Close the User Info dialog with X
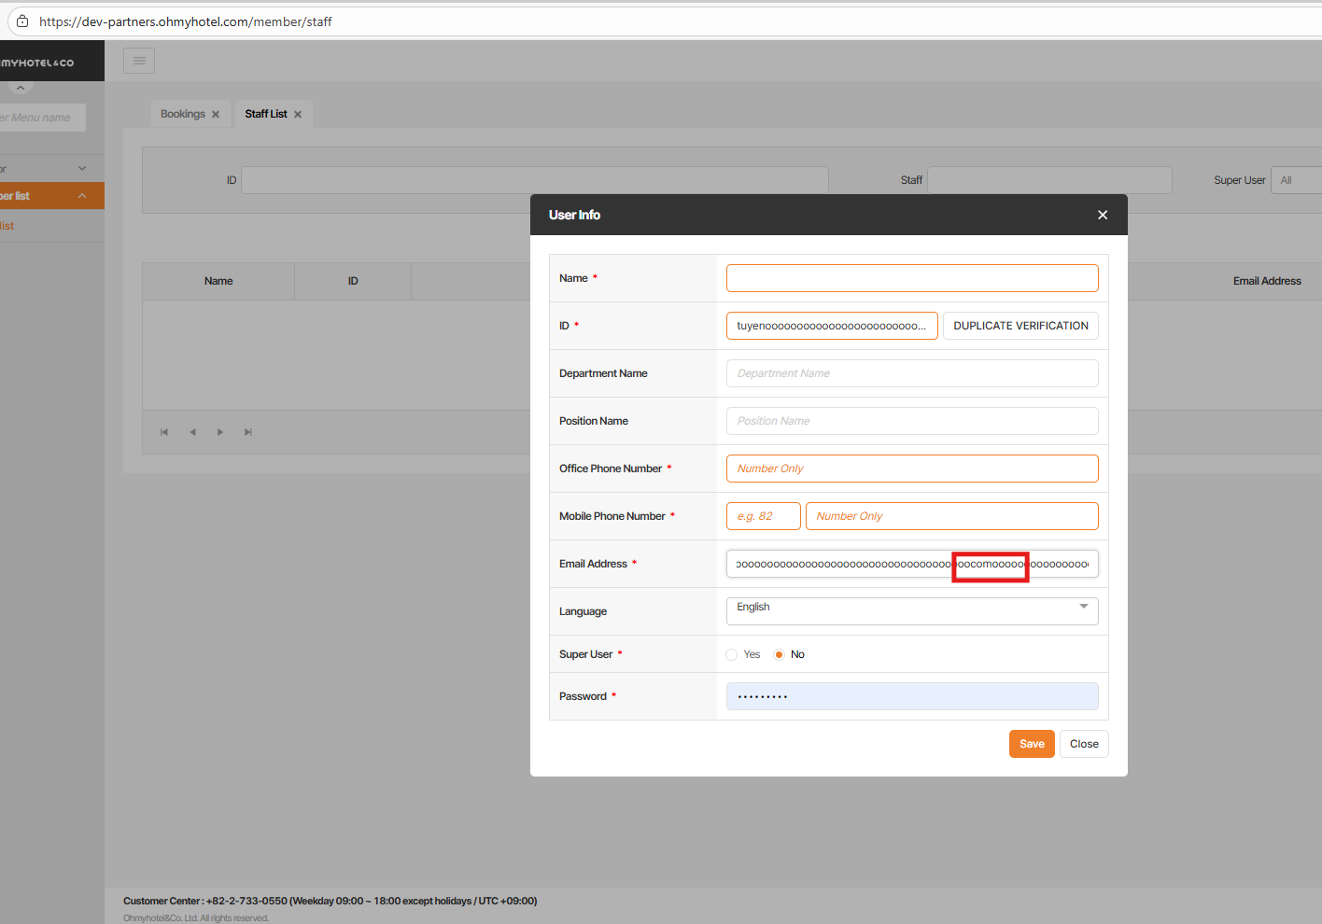This screenshot has width=1322, height=924. click(1103, 215)
